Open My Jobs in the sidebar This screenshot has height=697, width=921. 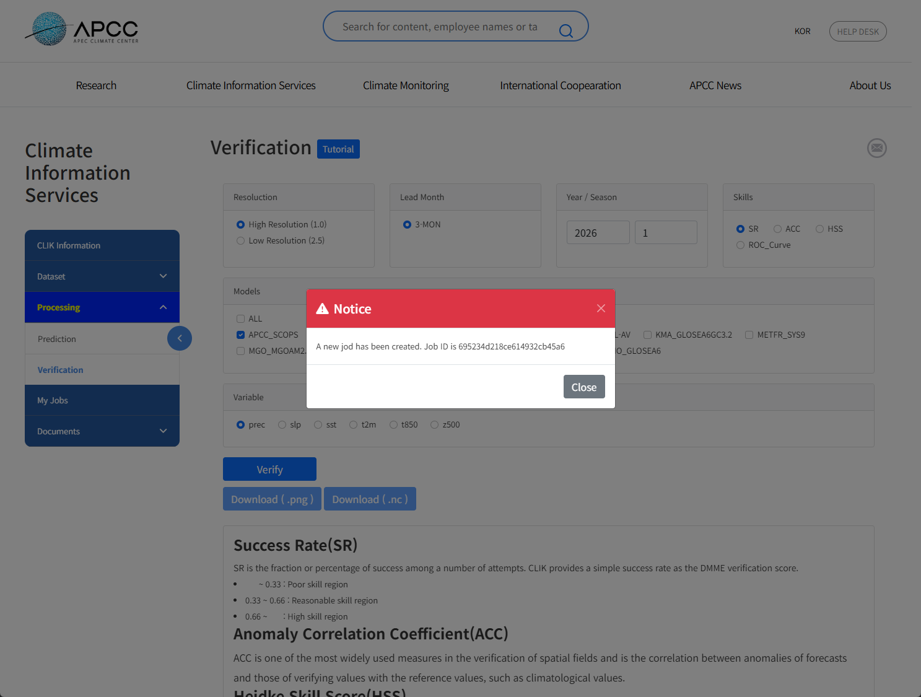tap(53, 400)
